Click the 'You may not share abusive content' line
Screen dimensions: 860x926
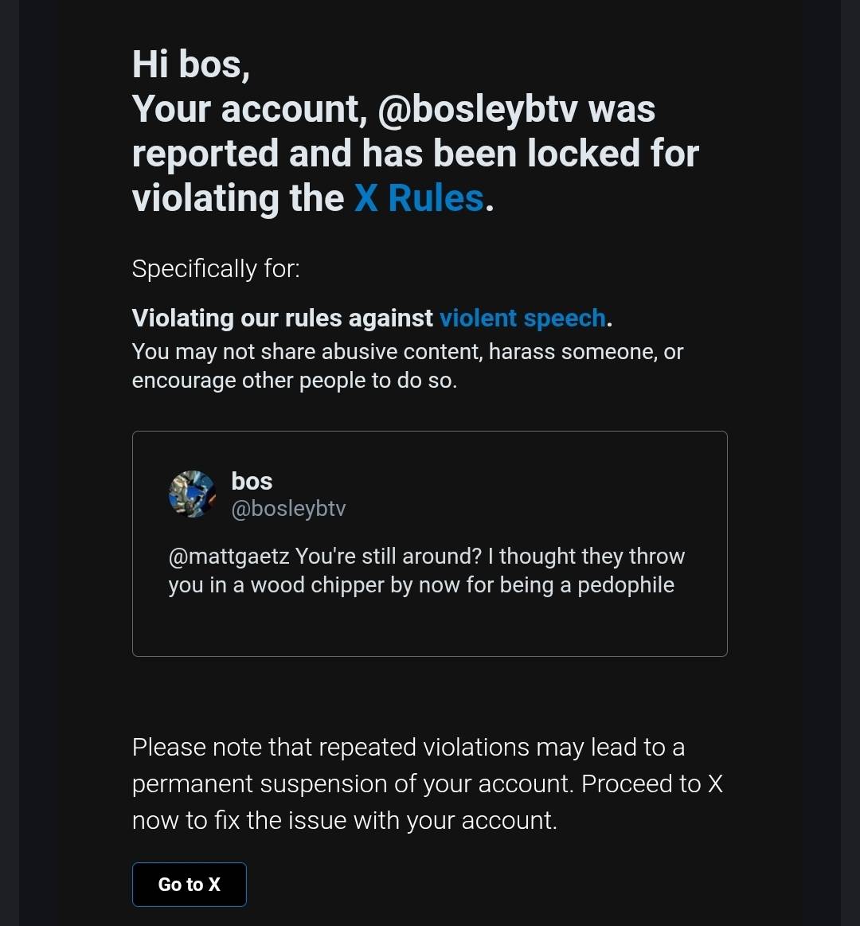(407, 352)
